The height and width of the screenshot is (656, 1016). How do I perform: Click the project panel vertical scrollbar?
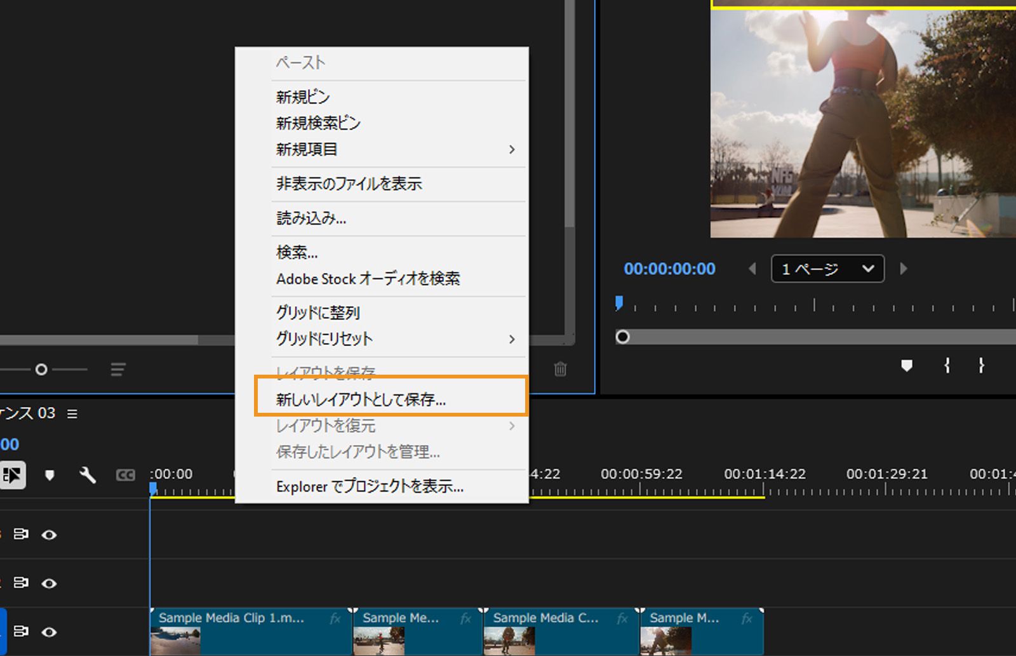click(570, 113)
